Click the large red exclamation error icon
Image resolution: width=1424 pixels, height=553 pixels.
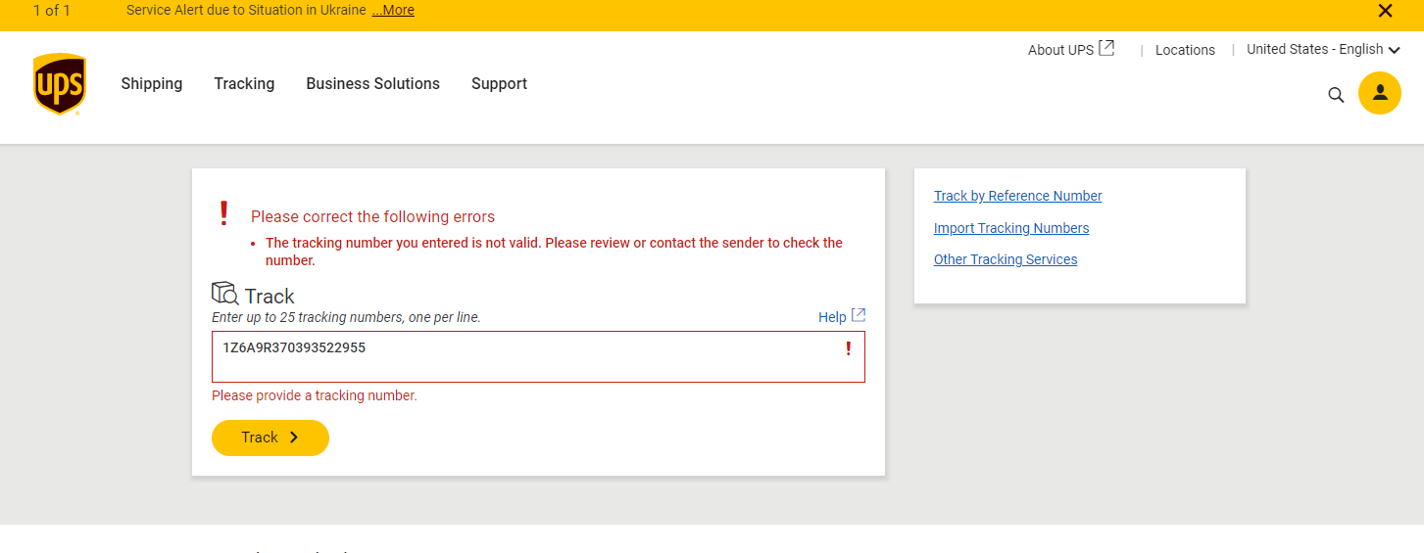(224, 213)
